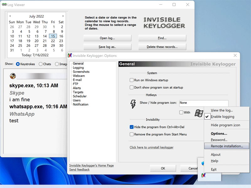
Task: Open the Notification options page
Action: [x=81, y=104]
